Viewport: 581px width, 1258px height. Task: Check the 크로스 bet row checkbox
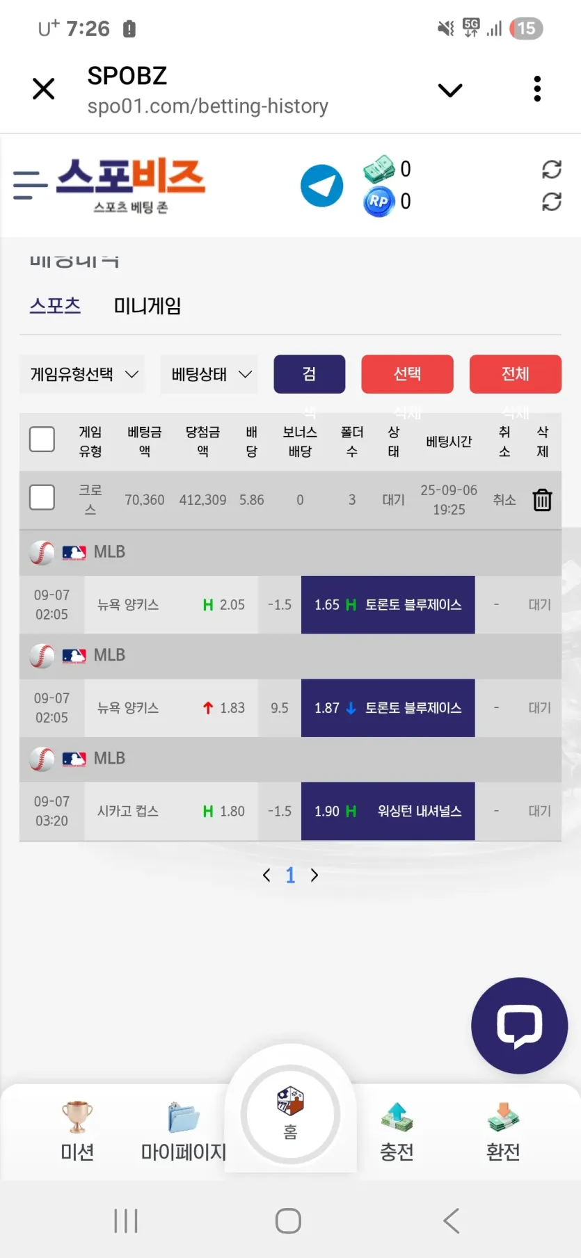42,497
